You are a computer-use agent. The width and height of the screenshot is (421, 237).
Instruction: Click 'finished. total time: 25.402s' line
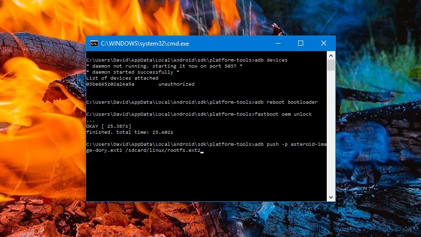pyautogui.click(x=130, y=132)
